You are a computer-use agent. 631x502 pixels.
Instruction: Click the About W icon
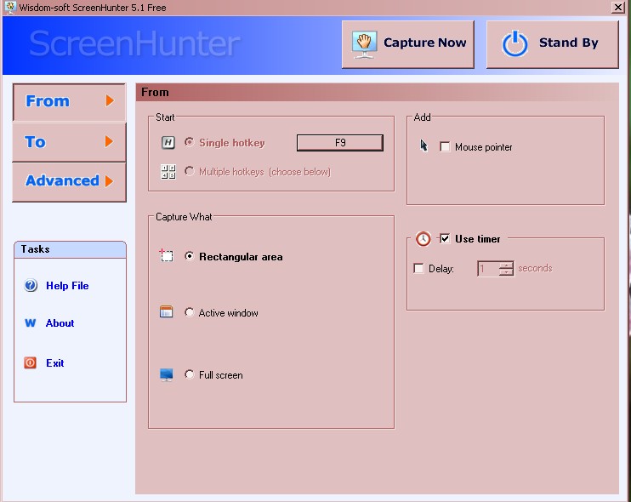point(30,322)
